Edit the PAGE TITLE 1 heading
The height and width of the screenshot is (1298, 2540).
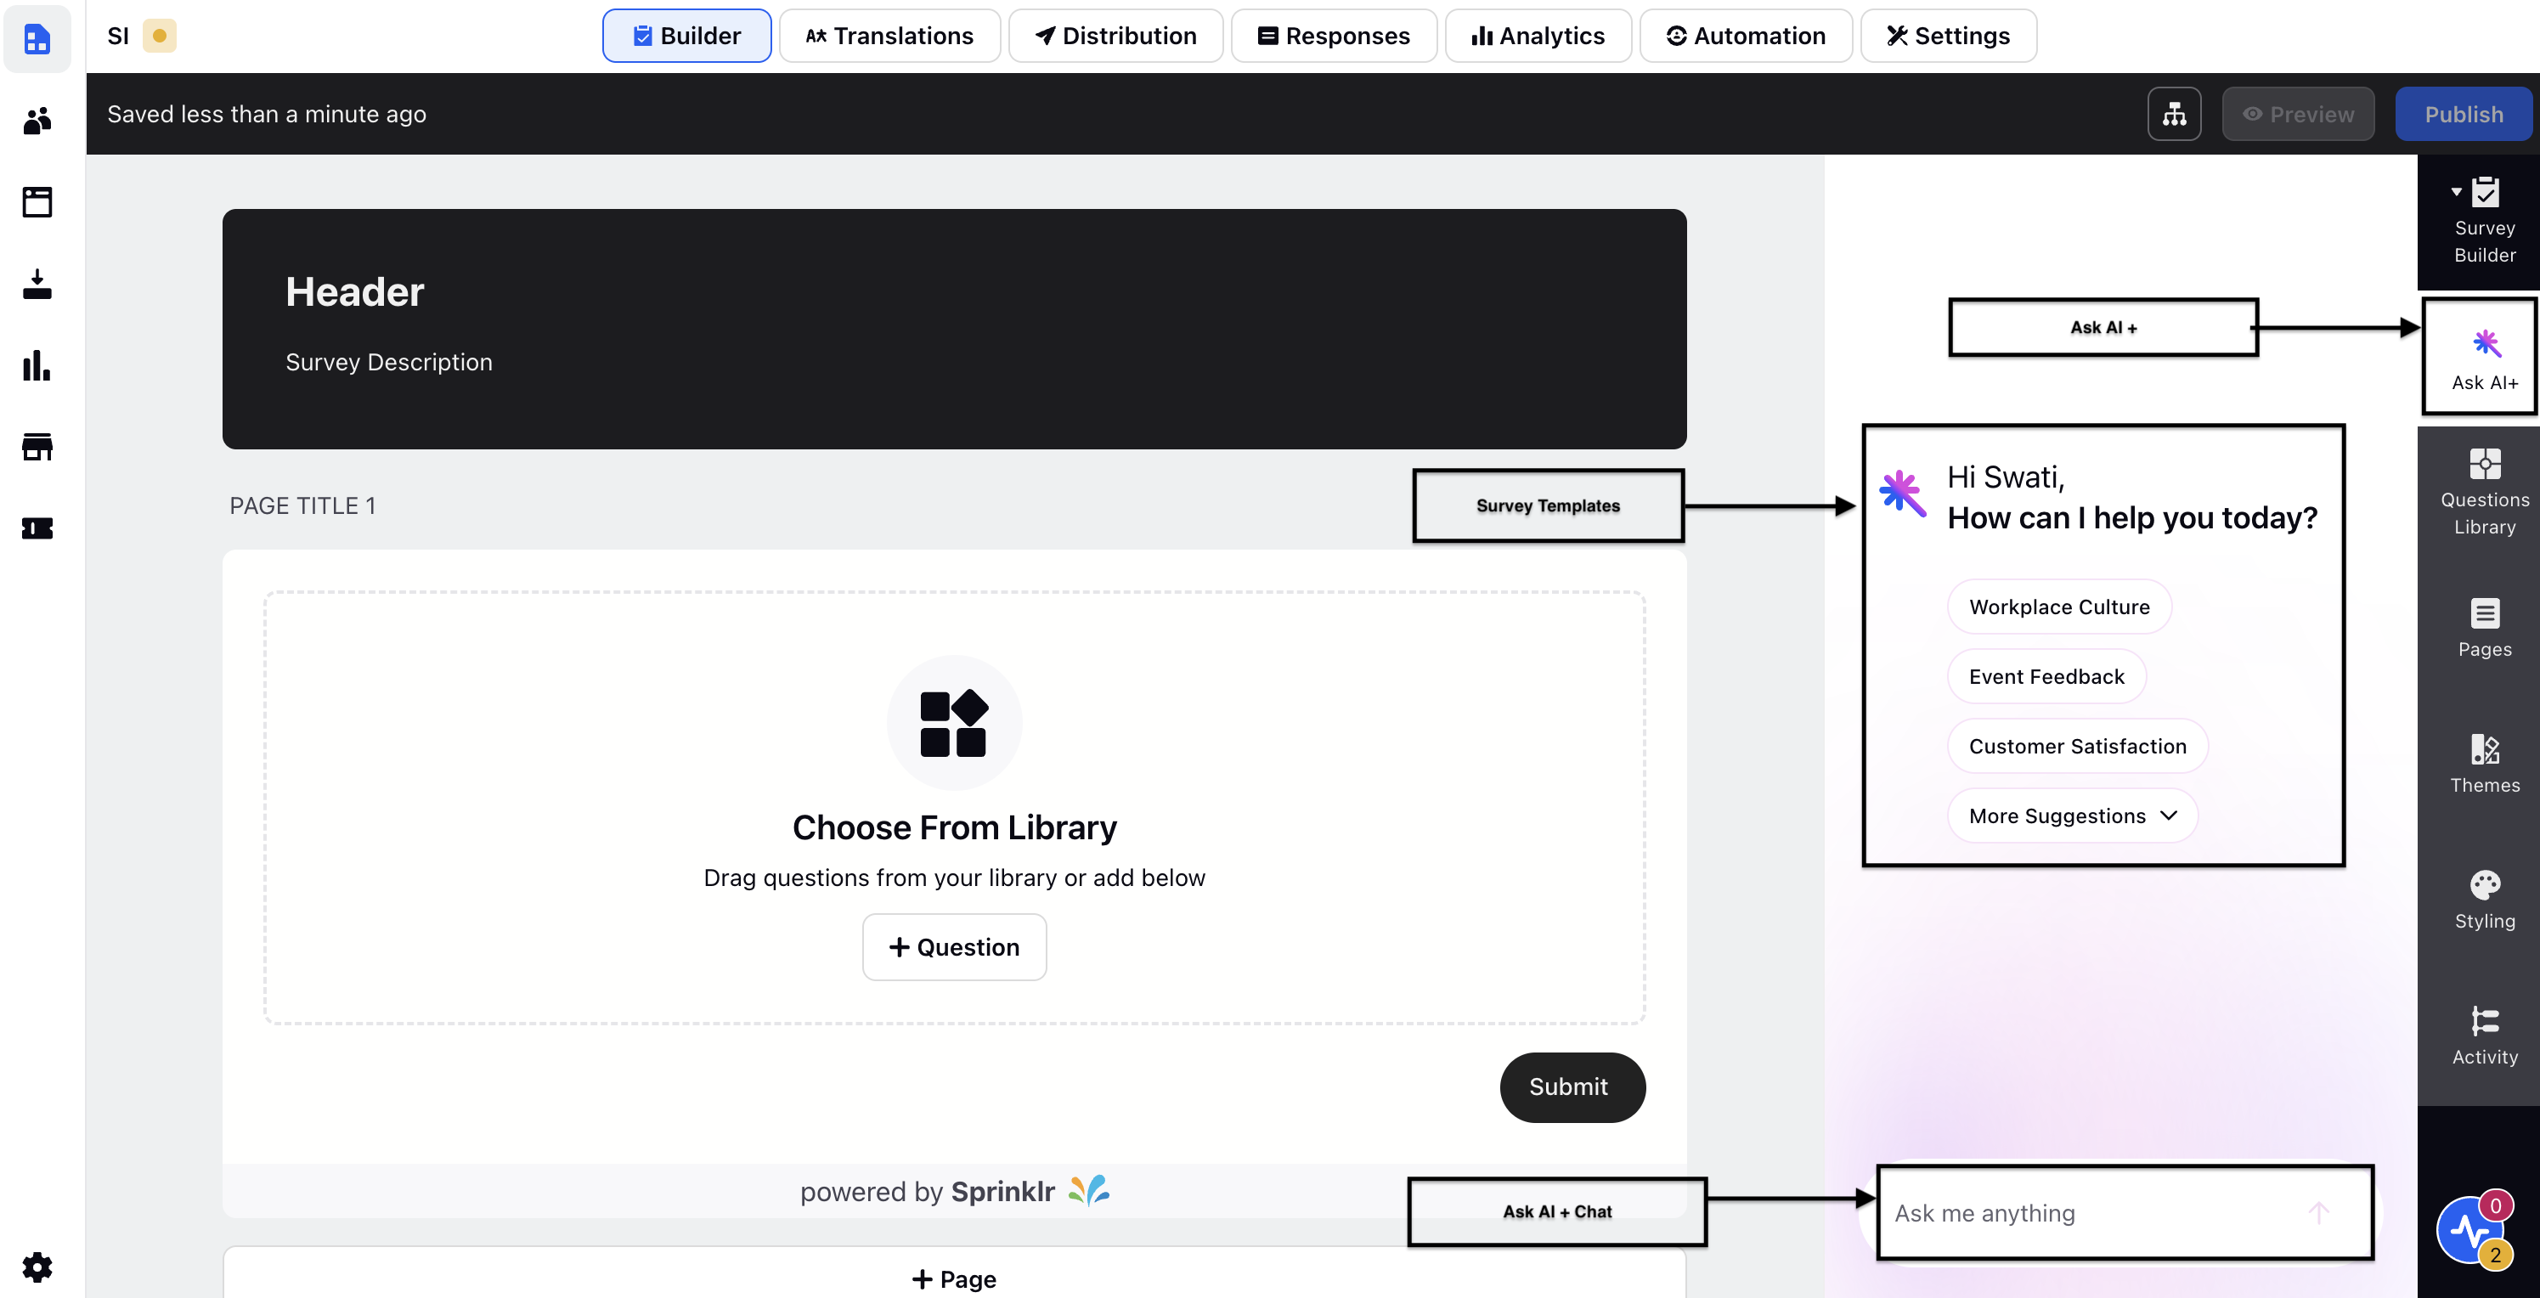(x=302, y=506)
